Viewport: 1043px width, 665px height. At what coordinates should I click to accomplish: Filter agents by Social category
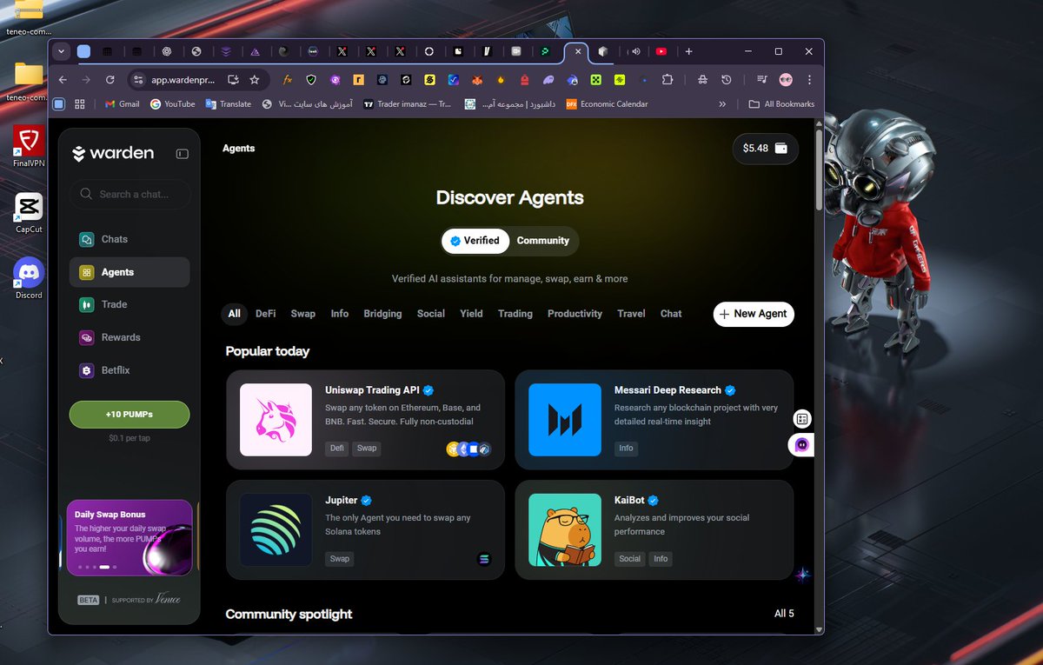[x=430, y=314]
